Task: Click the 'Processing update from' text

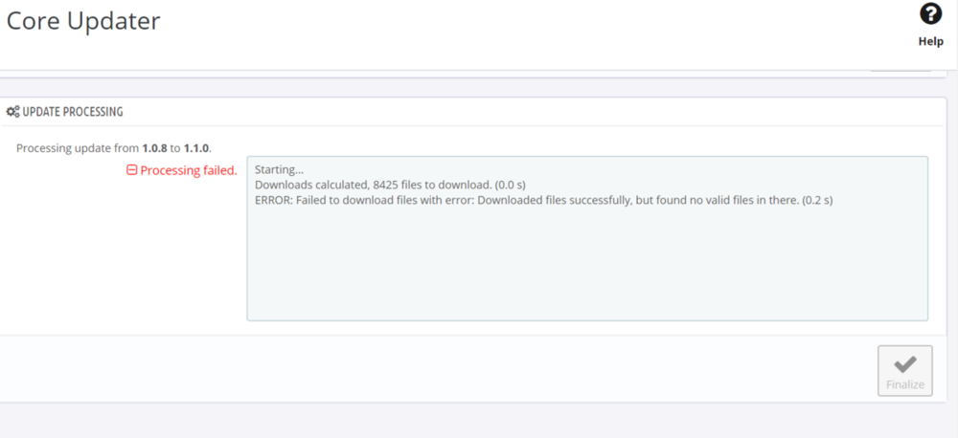Action: (77, 148)
